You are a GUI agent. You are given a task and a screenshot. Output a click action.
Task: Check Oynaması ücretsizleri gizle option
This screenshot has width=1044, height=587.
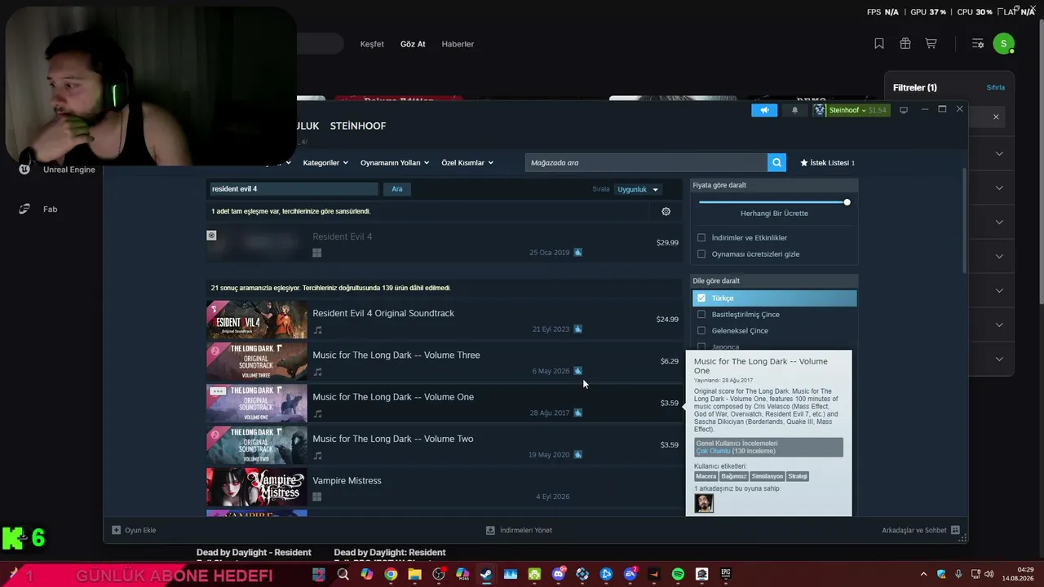coord(701,254)
